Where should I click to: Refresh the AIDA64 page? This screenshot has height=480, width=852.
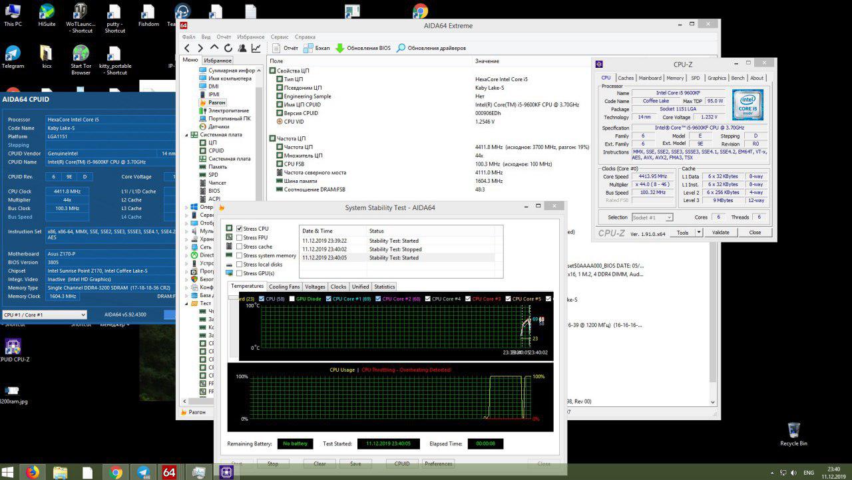pyautogui.click(x=228, y=48)
